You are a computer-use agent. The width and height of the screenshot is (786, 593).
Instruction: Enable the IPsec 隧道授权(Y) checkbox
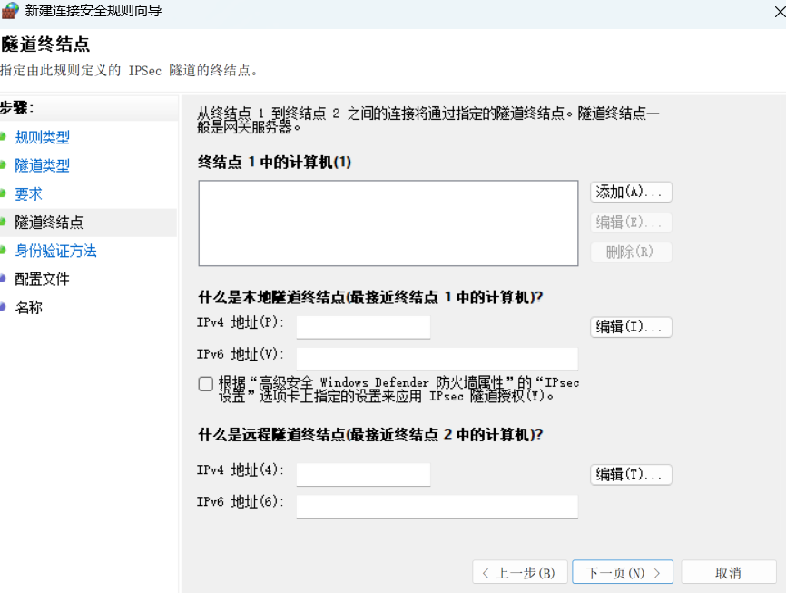point(205,384)
